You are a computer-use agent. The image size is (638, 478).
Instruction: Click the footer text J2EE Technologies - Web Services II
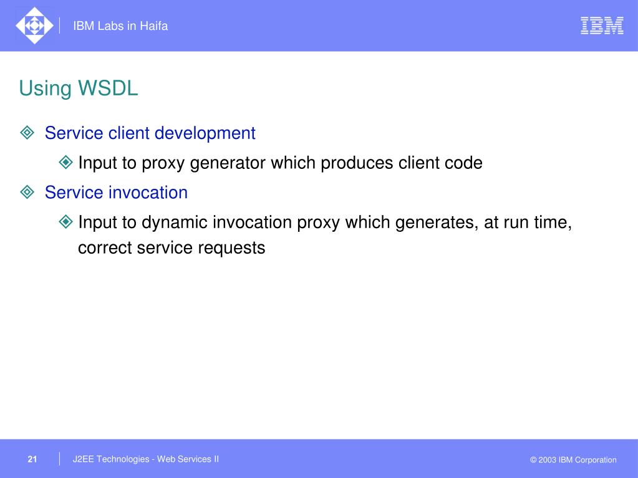(x=146, y=459)
